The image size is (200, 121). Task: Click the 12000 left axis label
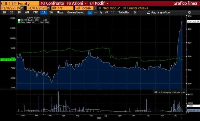click(12, 18)
